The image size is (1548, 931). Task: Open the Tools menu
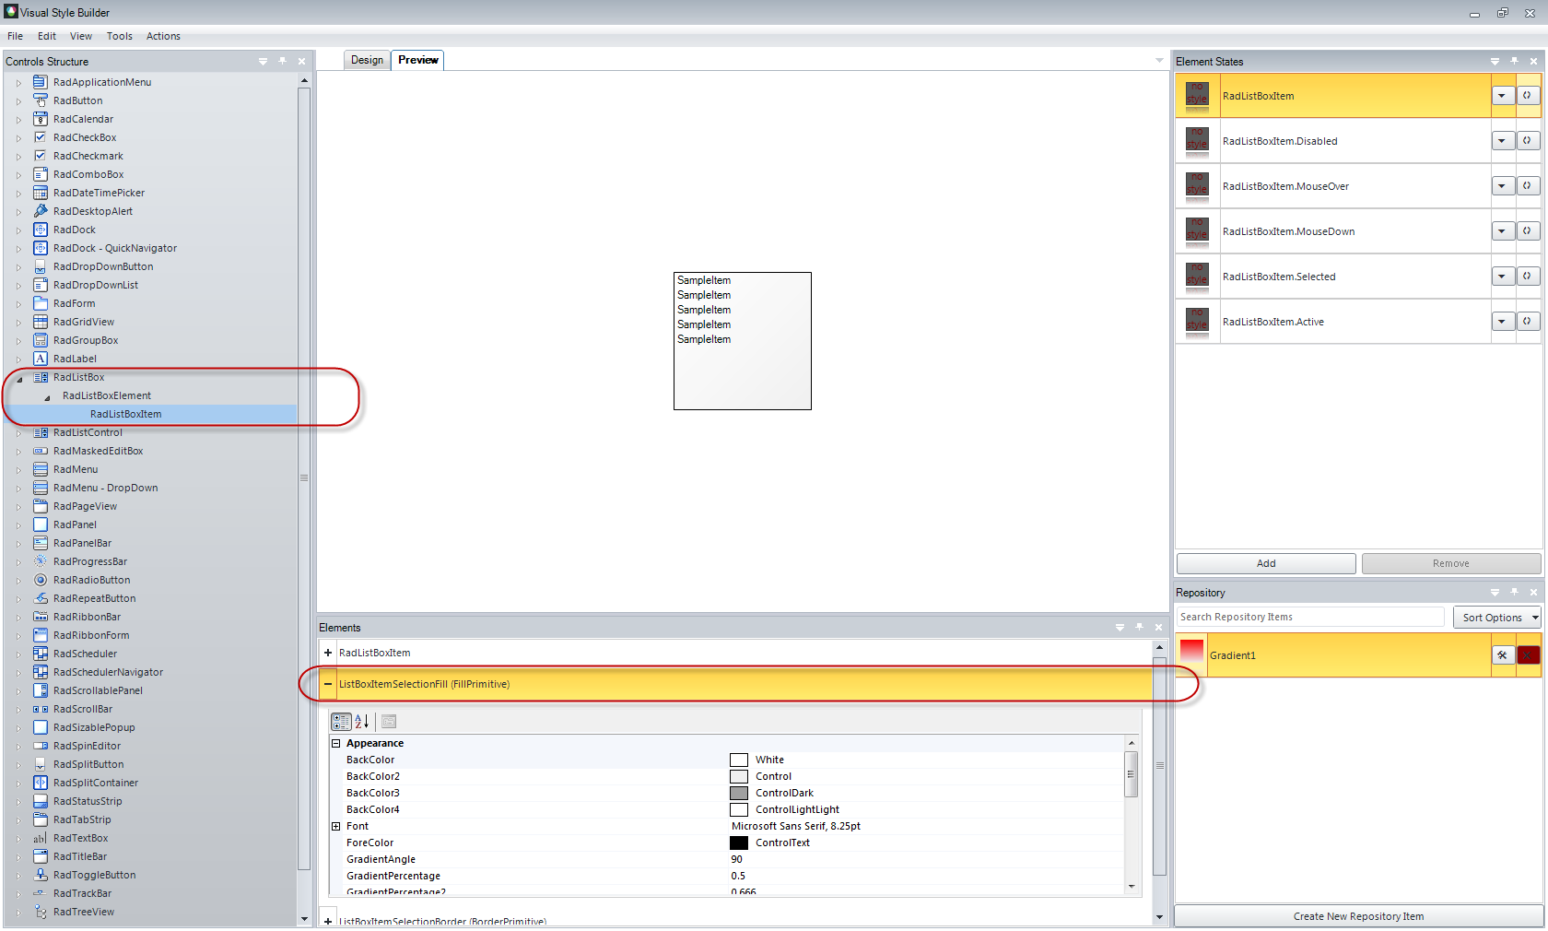(x=119, y=36)
